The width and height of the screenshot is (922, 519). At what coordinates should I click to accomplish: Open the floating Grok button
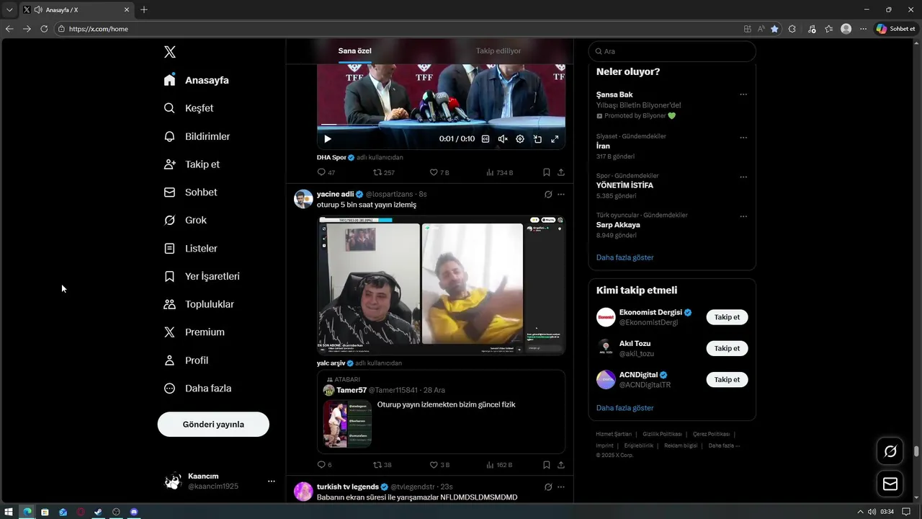pos(890,451)
